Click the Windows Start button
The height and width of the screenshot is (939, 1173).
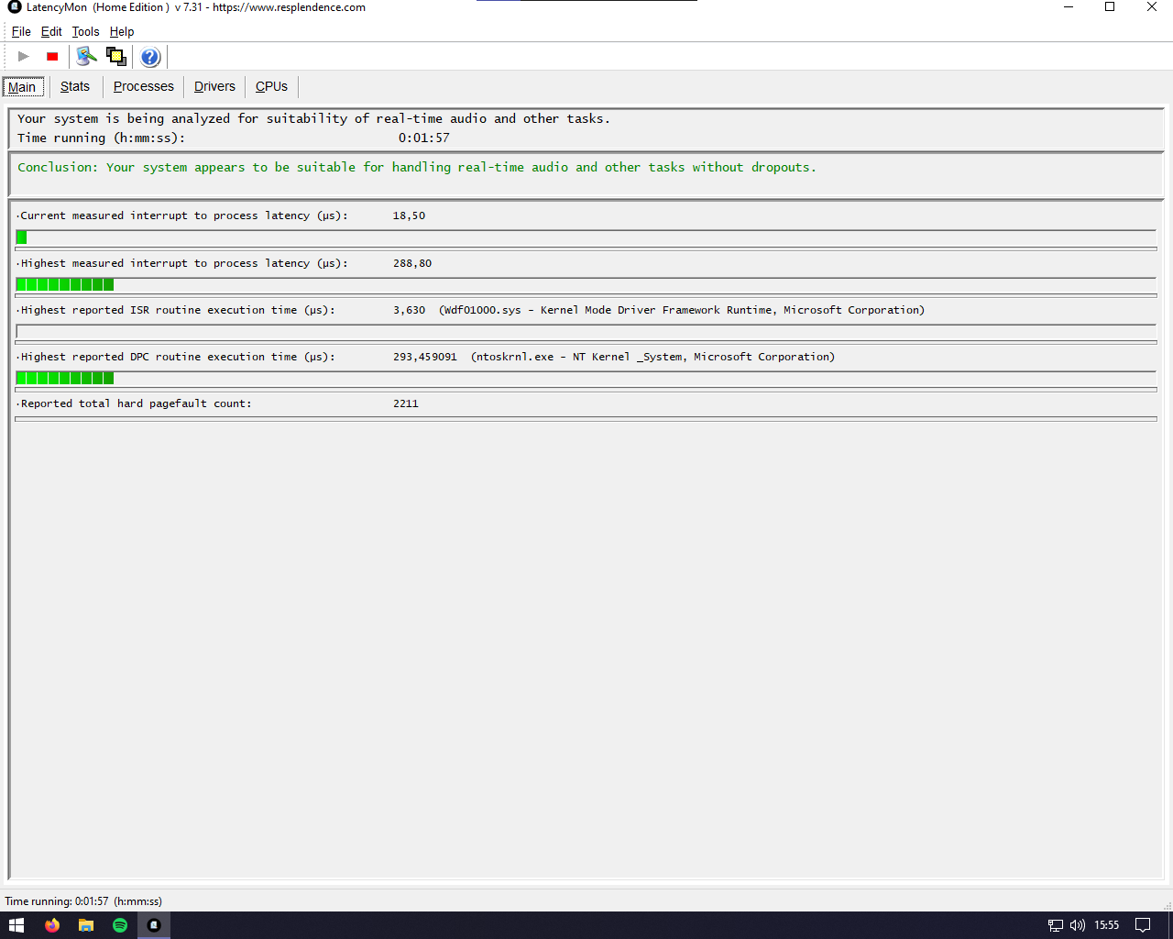coord(16,925)
